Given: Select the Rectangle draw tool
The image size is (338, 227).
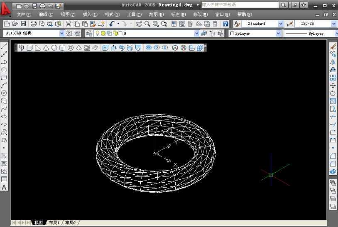Looking at the screenshot, I should (x=4, y=78).
